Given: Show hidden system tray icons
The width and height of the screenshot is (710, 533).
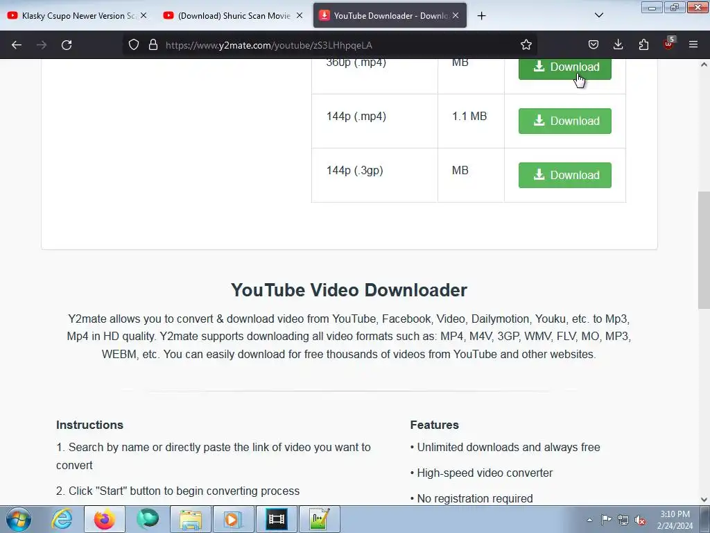Looking at the screenshot, I should click(589, 520).
